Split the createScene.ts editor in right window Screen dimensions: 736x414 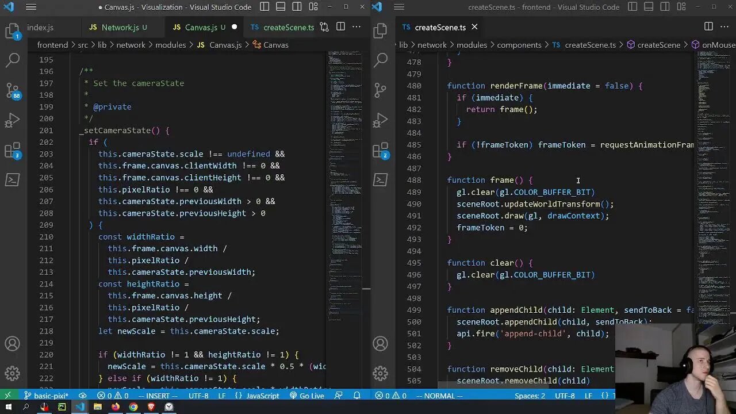[x=708, y=27]
